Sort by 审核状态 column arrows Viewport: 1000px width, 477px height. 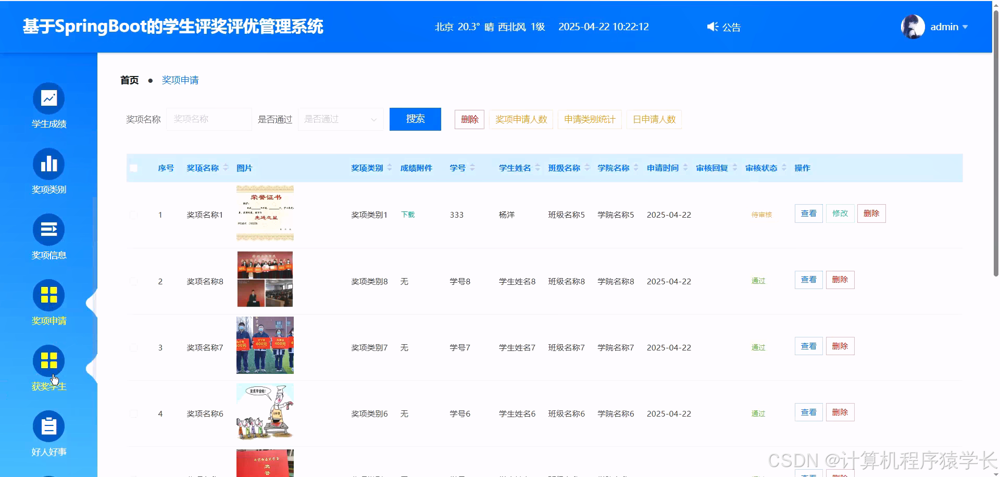pos(784,168)
